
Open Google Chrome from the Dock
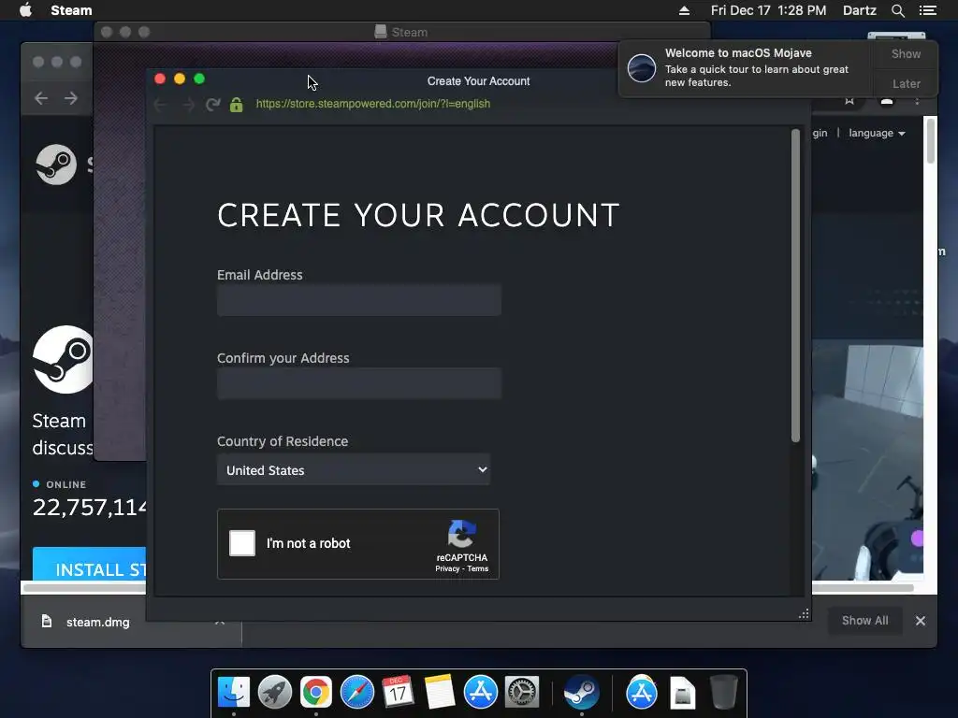point(316,692)
